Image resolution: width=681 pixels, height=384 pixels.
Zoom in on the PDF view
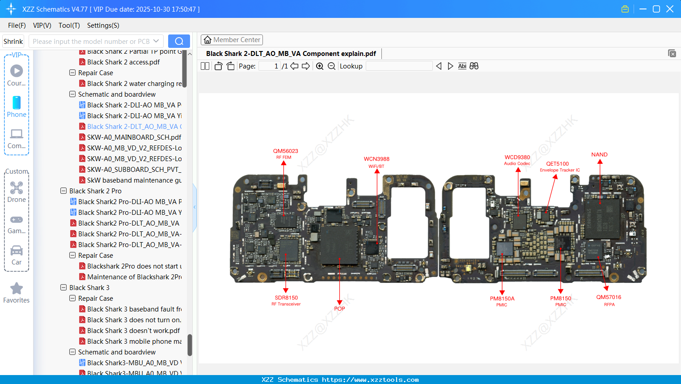point(320,66)
